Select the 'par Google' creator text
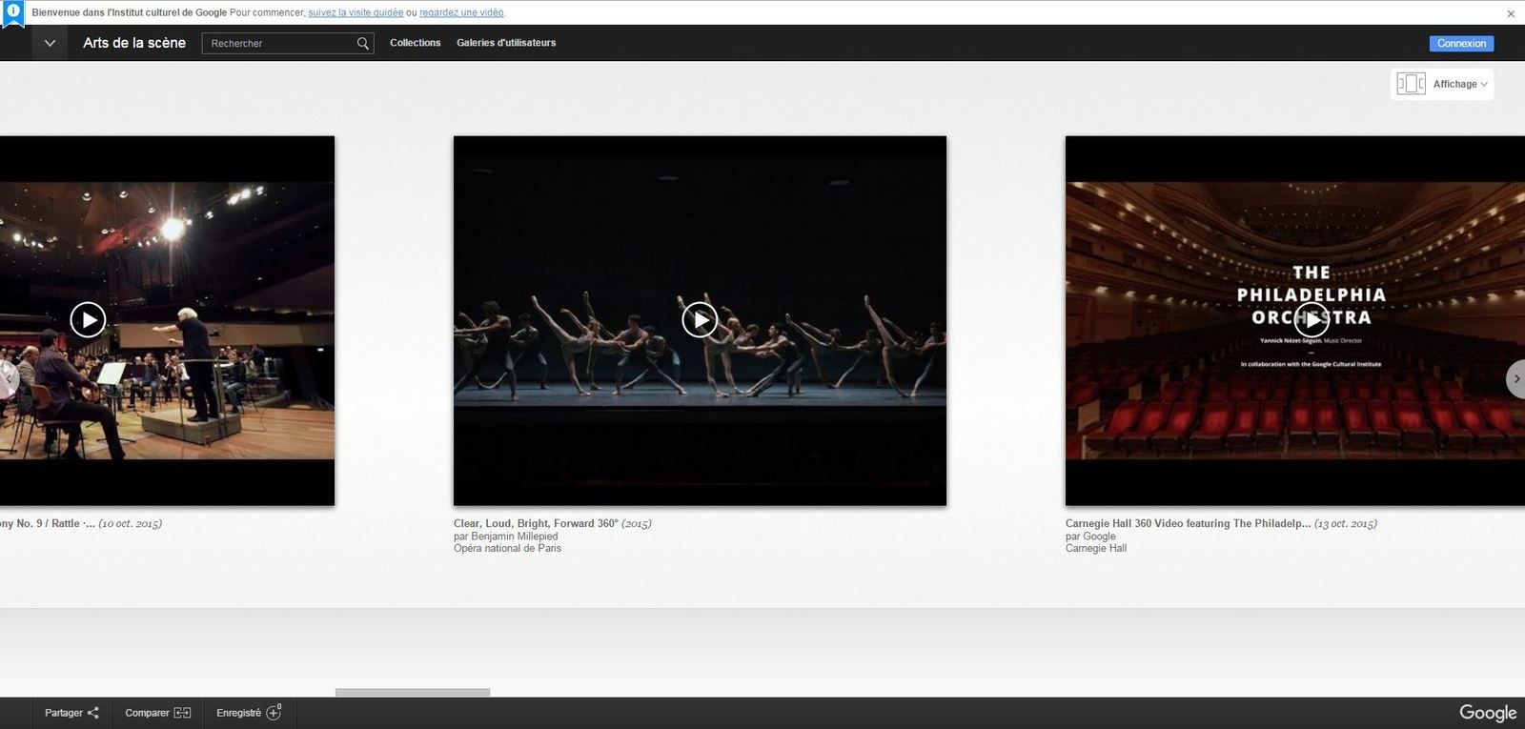This screenshot has width=1525, height=729. point(1090,537)
